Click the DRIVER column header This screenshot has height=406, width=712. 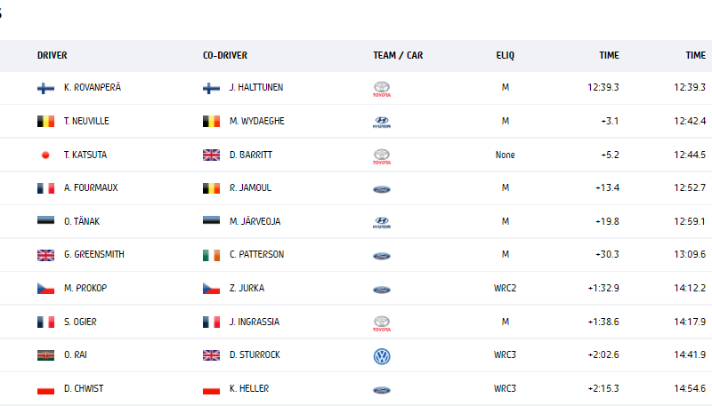[53, 55]
